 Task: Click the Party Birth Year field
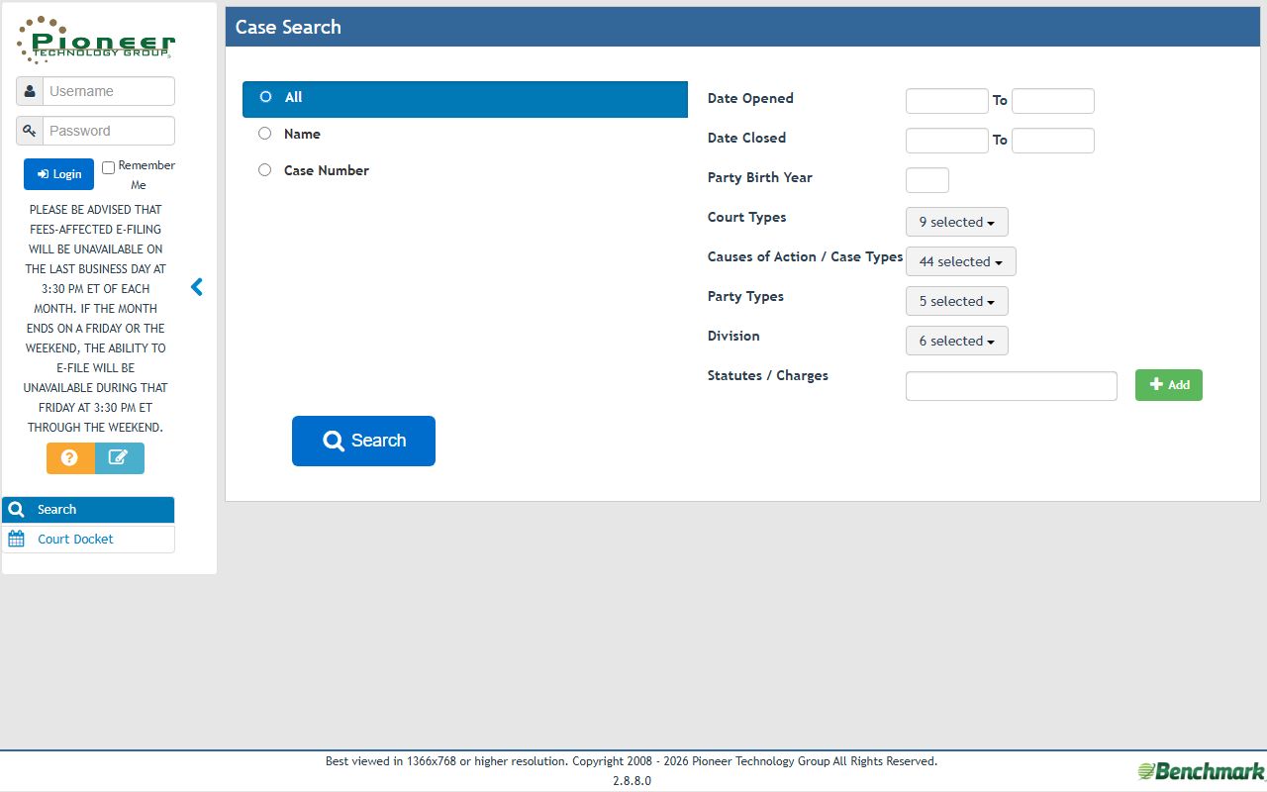(x=927, y=180)
